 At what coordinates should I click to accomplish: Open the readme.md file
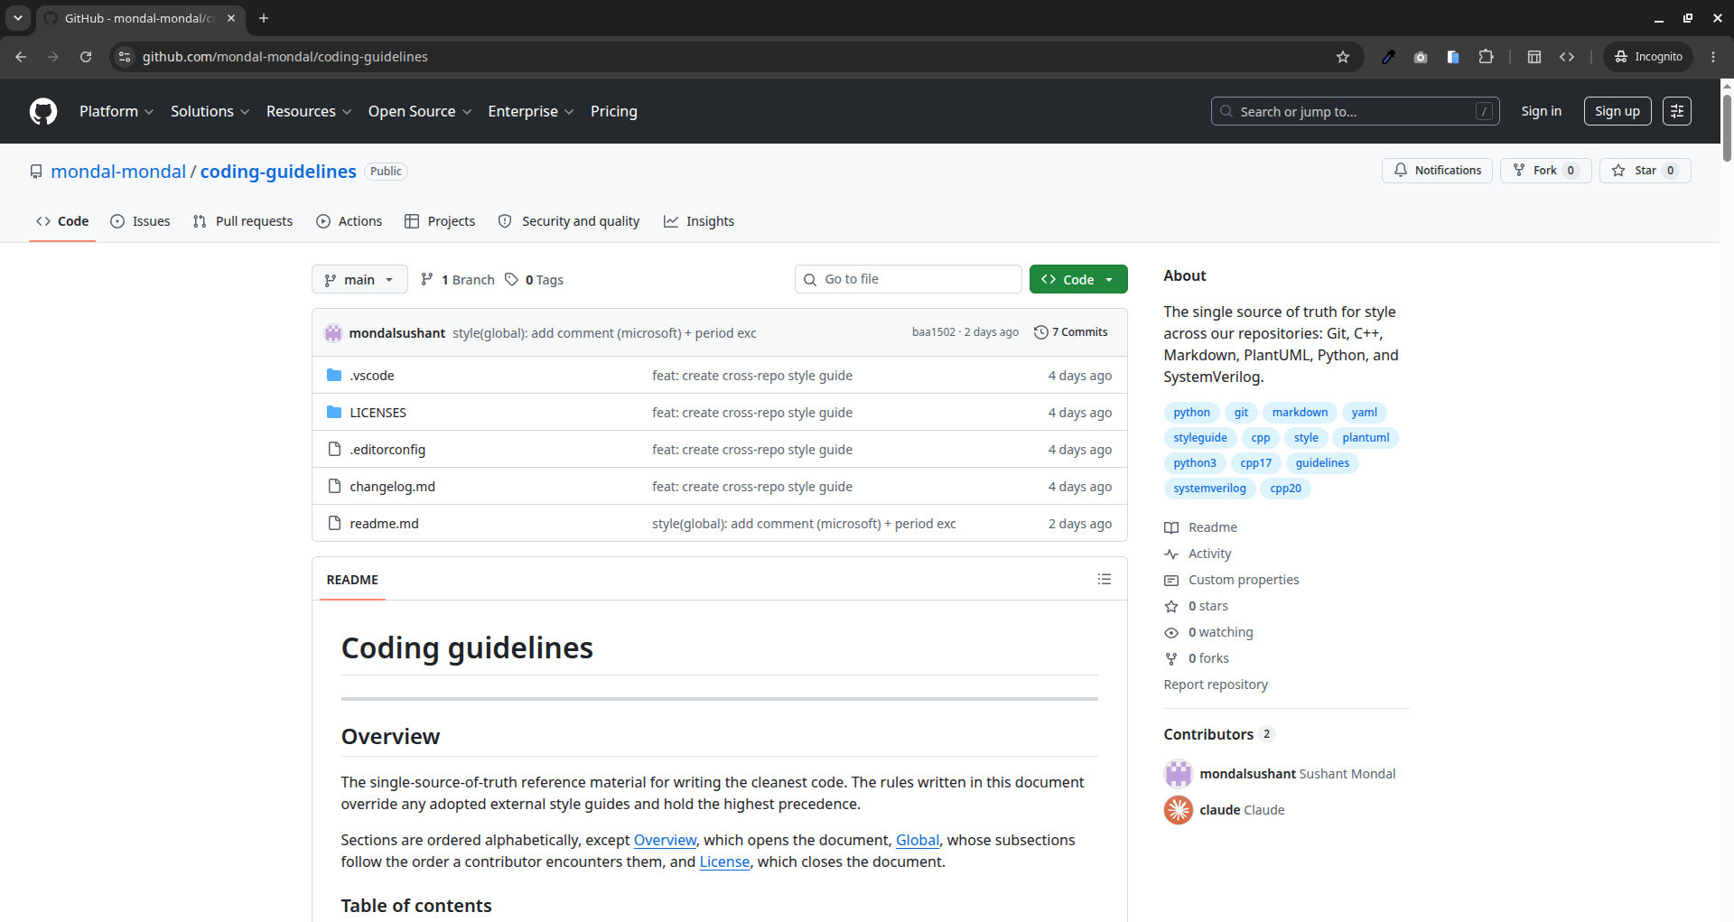pos(384,524)
